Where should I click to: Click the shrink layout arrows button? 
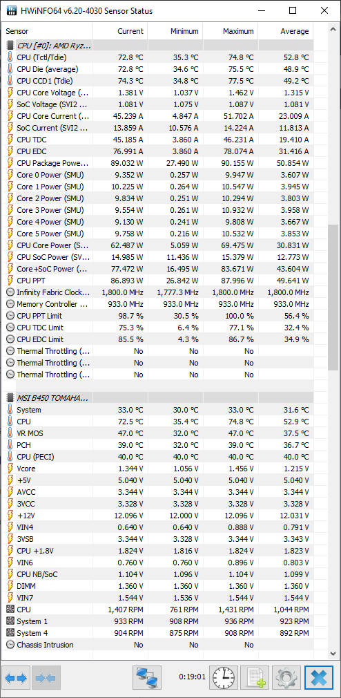point(46,678)
